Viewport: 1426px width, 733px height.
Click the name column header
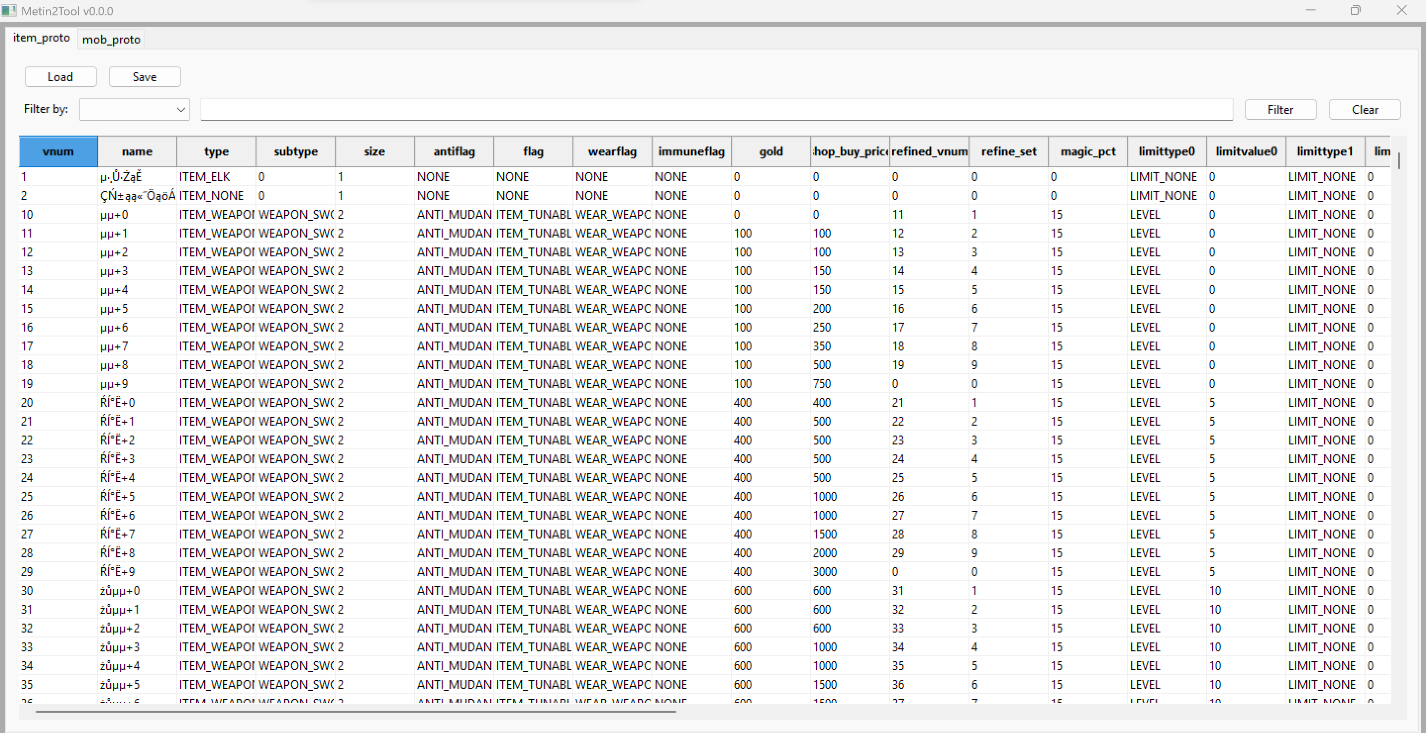(x=137, y=151)
